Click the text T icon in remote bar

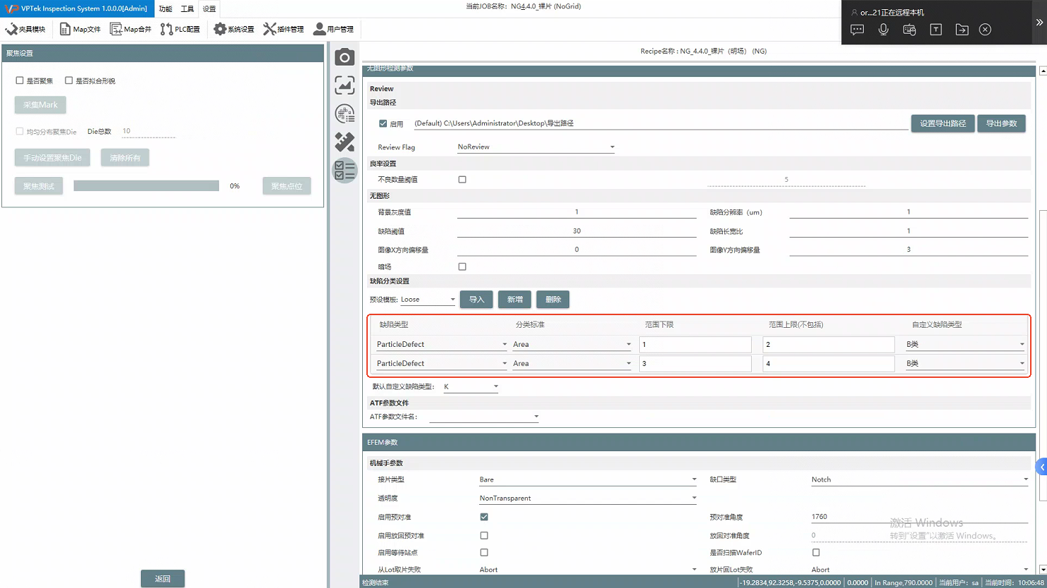[x=936, y=30]
